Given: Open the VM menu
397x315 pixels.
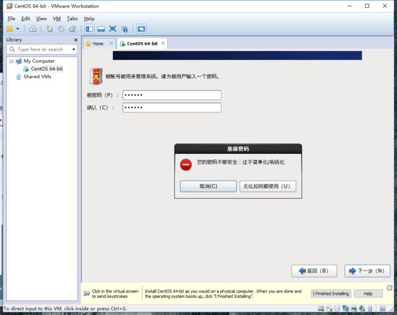Looking at the screenshot, I should (57, 19).
